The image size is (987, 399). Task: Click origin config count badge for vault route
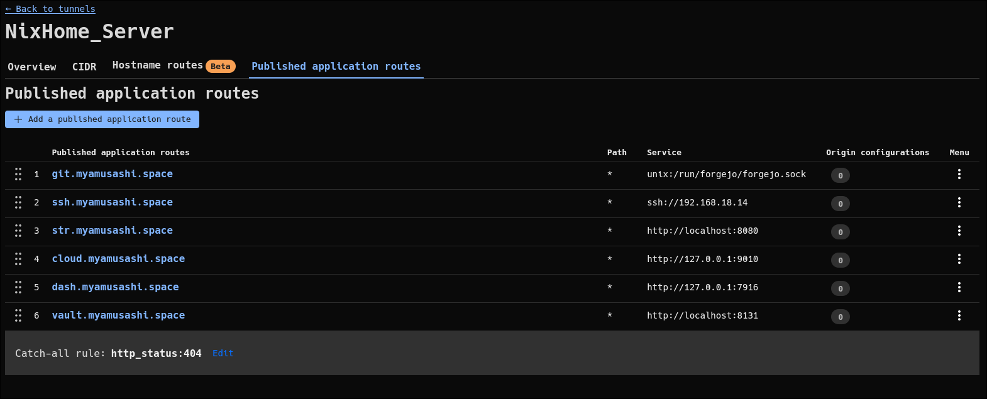click(x=840, y=317)
